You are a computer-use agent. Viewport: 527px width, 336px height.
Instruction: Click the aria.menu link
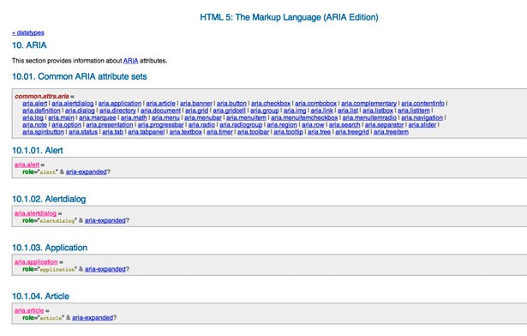pyautogui.click(x=165, y=117)
